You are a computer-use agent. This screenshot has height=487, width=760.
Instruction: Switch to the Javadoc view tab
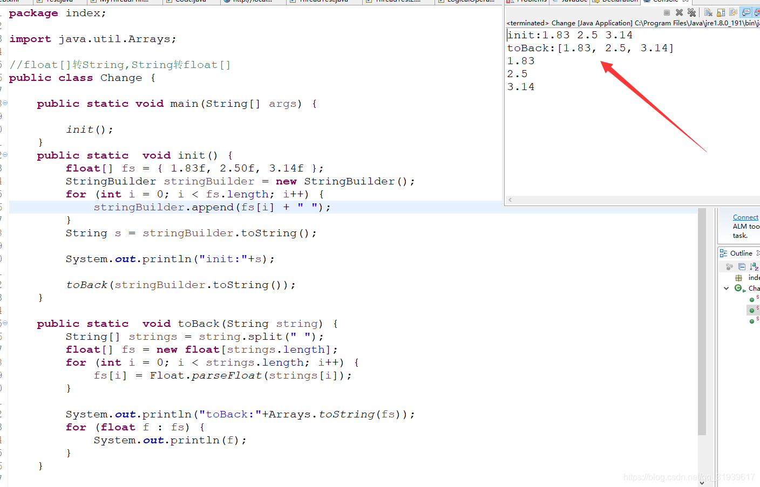coord(569,1)
